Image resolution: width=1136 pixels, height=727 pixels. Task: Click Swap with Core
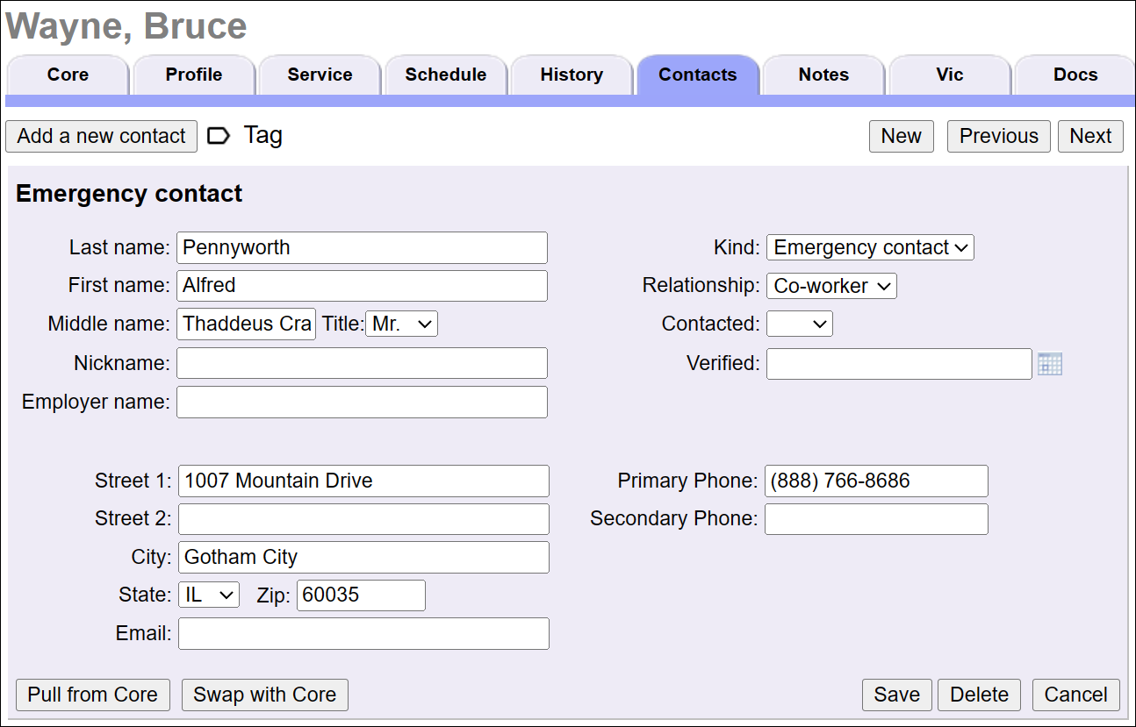click(264, 695)
